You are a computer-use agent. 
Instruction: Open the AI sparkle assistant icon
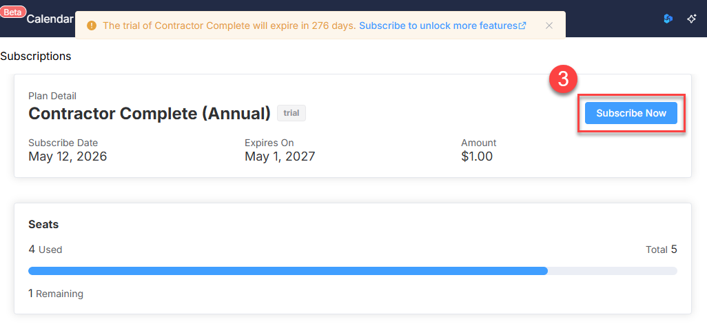[x=691, y=19]
